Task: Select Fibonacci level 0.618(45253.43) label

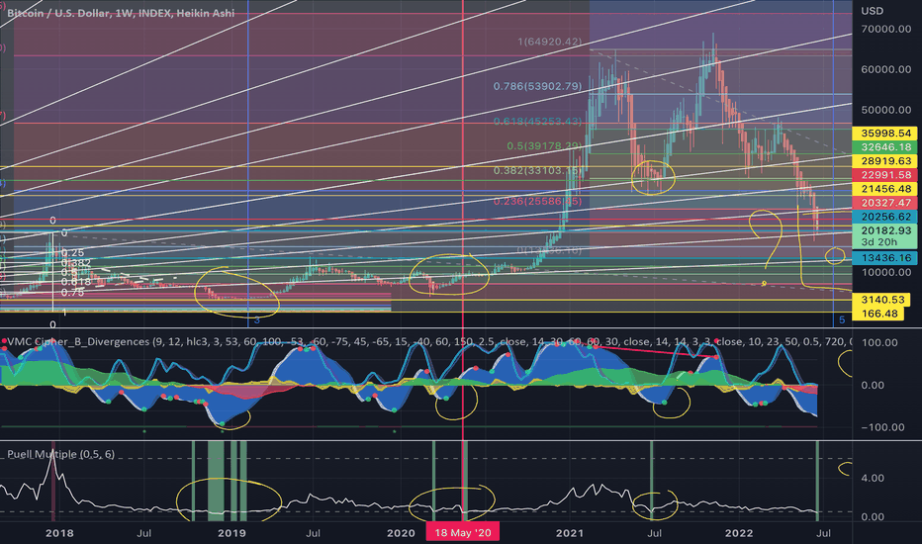Action: (537, 121)
